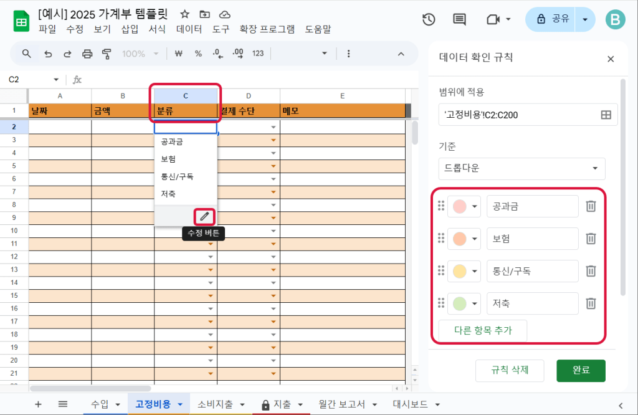Select the paint format tool
This screenshot has height=415, width=638.
click(x=107, y=54)
